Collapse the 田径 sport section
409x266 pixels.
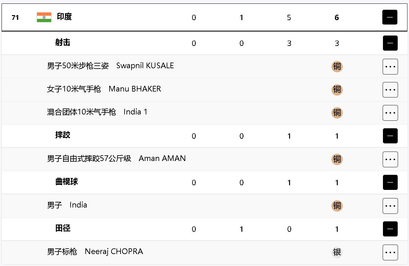(390, 229)
